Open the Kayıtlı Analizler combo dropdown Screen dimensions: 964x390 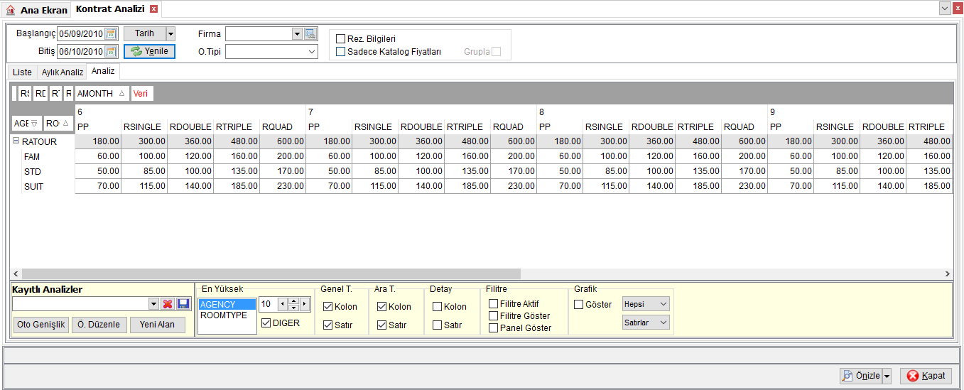click(153, 304)
